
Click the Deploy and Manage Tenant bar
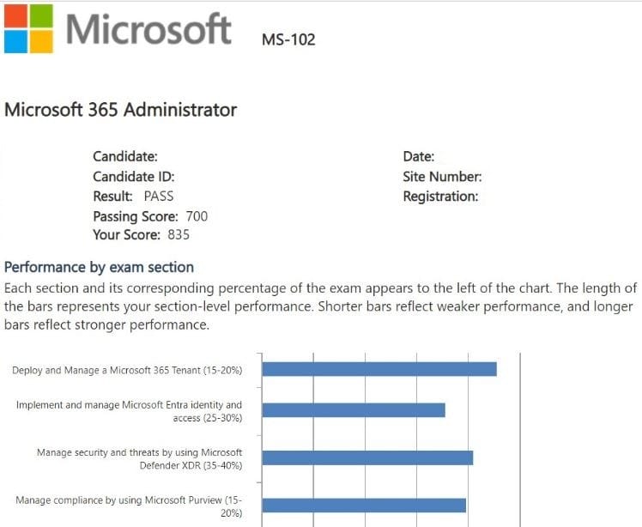coord(379,369)
